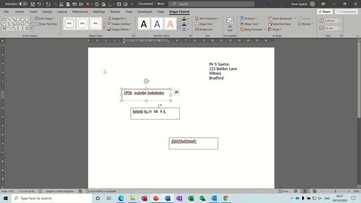Click the Layout Options icon beside text box
The width and height of the screenshot is (361, 203).
tap(177, 92)
